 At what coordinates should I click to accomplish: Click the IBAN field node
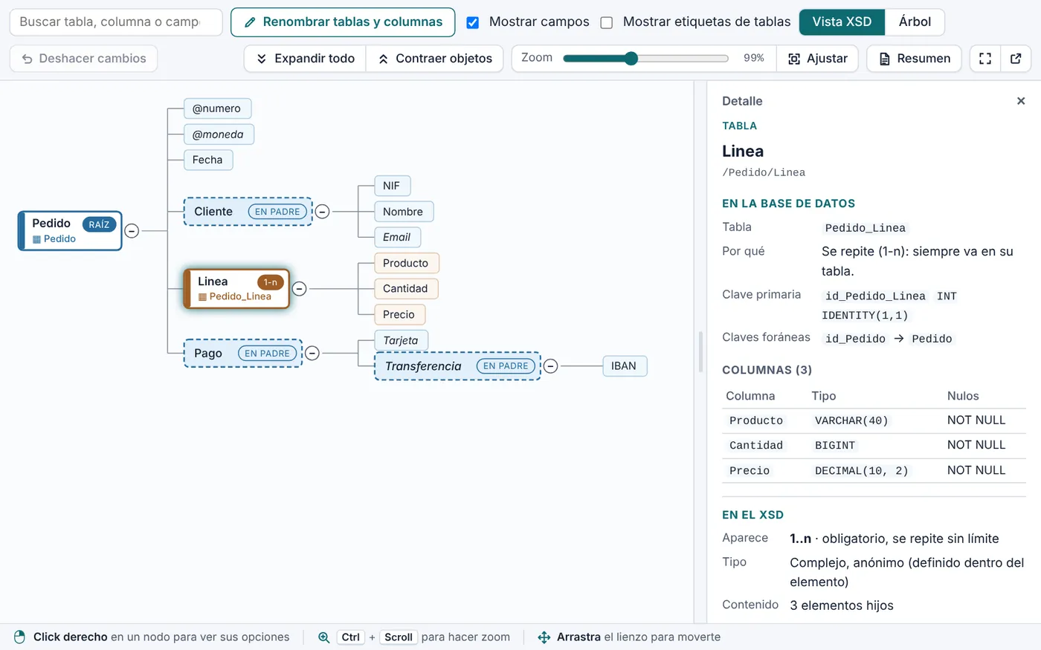(x=624, y=366)
